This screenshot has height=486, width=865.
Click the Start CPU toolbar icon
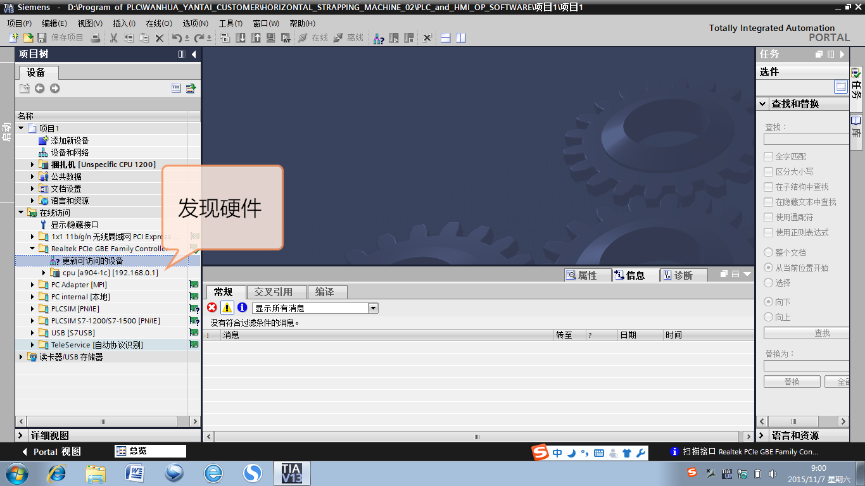394,38
